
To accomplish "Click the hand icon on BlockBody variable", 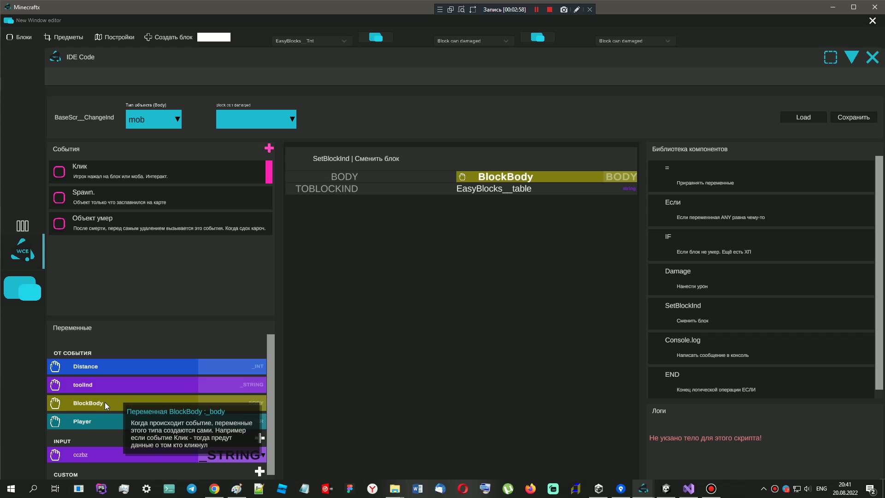I will click(x=55, y=403).
